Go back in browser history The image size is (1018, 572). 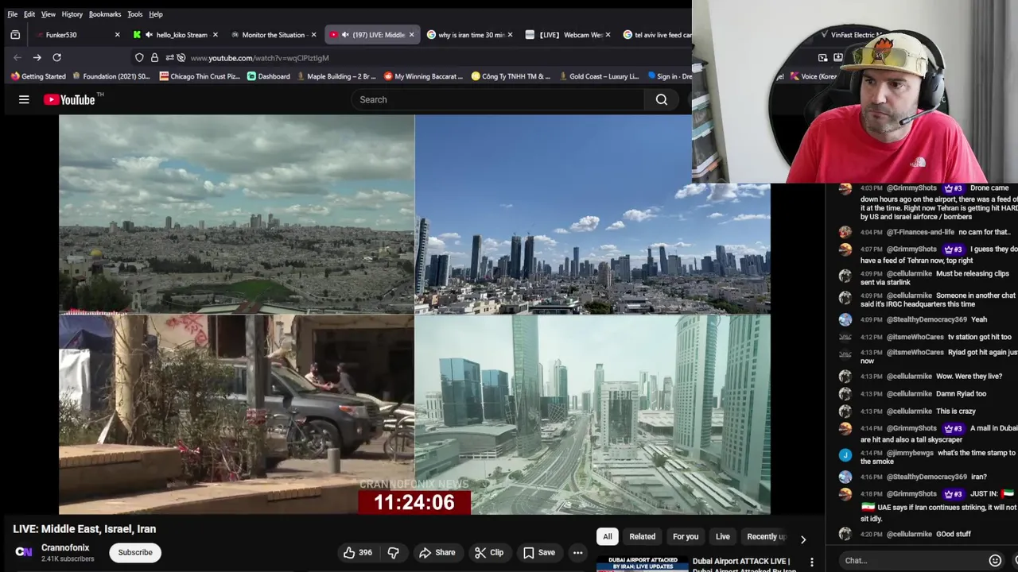[x=17, y=57]
